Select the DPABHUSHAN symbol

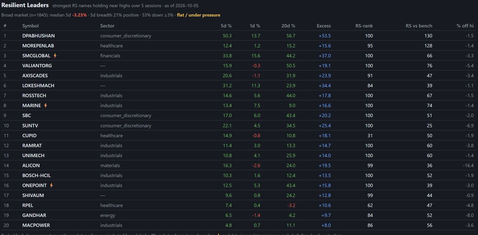point(39,36)
